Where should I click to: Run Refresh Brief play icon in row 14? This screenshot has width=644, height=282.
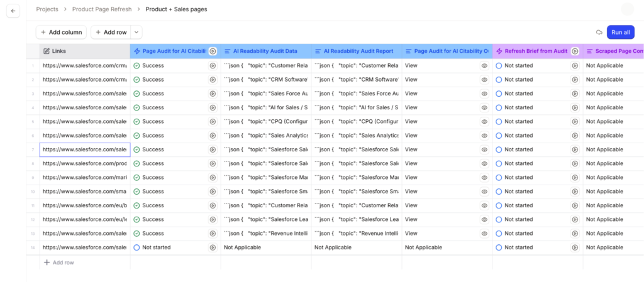pos(575,247)
